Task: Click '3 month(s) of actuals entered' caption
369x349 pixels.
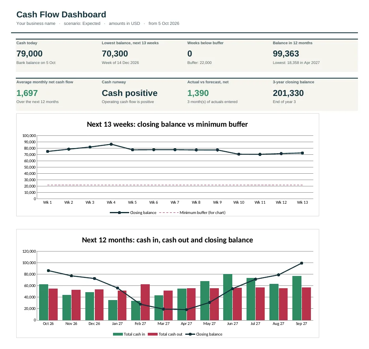Action: click(212, 102)
